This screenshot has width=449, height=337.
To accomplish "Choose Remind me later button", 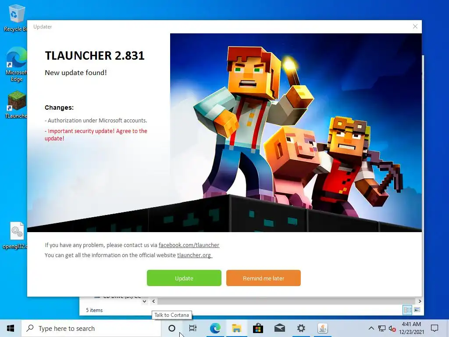I will pos(264,278).
